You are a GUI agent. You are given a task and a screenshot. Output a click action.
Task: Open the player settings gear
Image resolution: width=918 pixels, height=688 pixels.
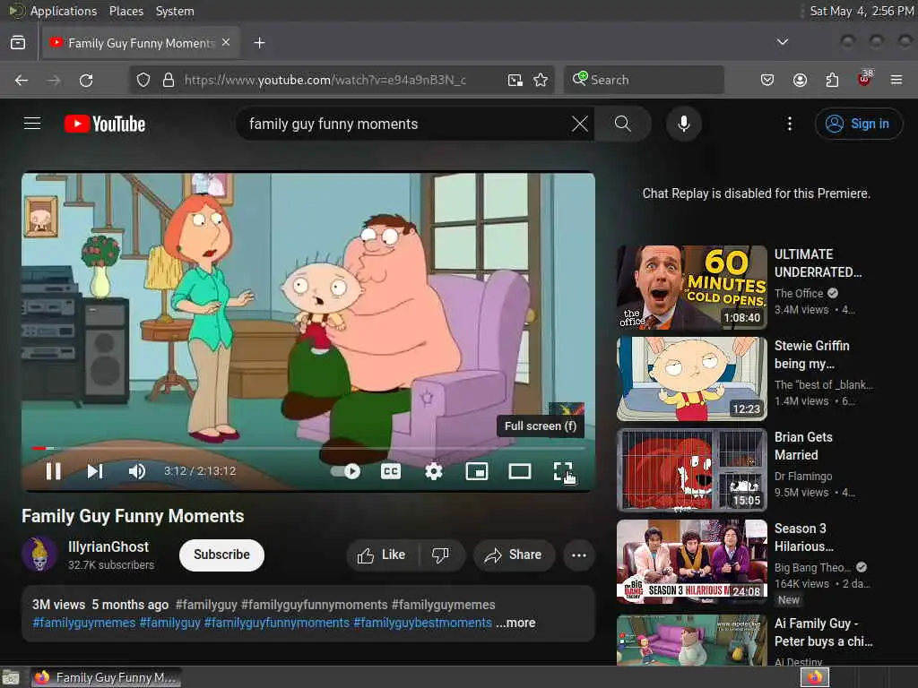pyautogui.click(x=433, y=471)
